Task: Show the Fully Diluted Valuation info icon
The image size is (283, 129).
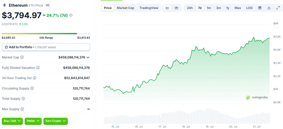Action: click(x=38, y=68)
